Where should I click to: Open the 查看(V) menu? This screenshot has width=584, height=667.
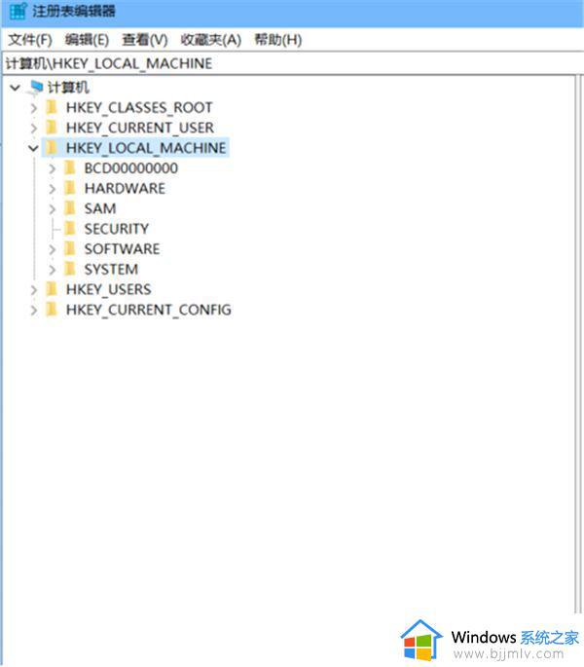[145, 40]
